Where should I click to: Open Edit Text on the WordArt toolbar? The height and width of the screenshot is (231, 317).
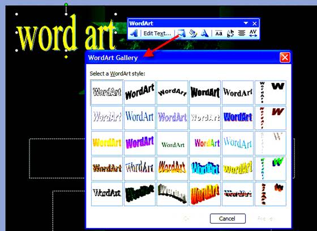coord(157,33)
